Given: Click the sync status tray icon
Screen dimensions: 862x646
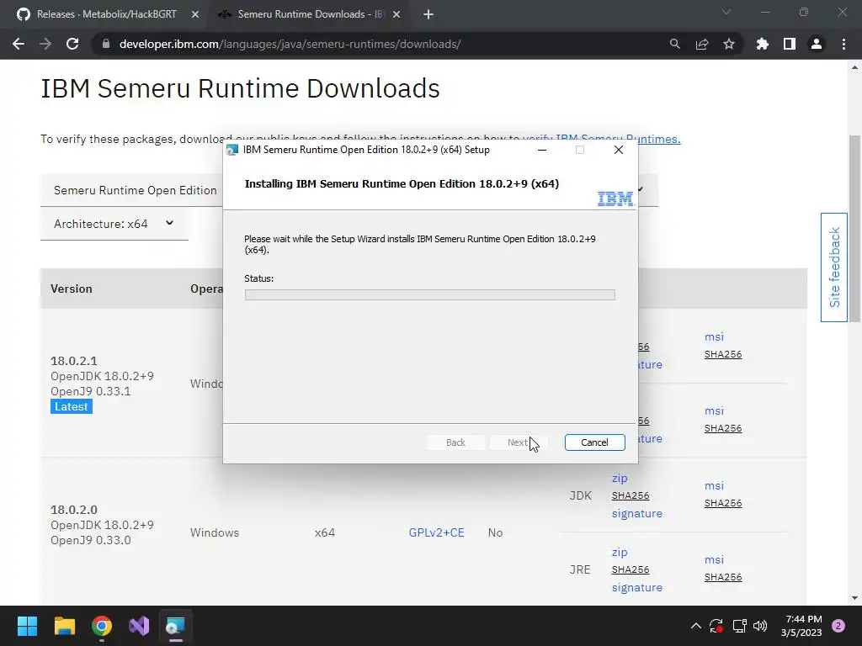Looking at the screenshot, I should (716, 626).
